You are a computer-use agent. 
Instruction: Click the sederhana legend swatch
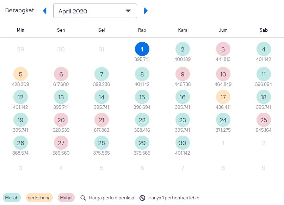tap(39, 198)
